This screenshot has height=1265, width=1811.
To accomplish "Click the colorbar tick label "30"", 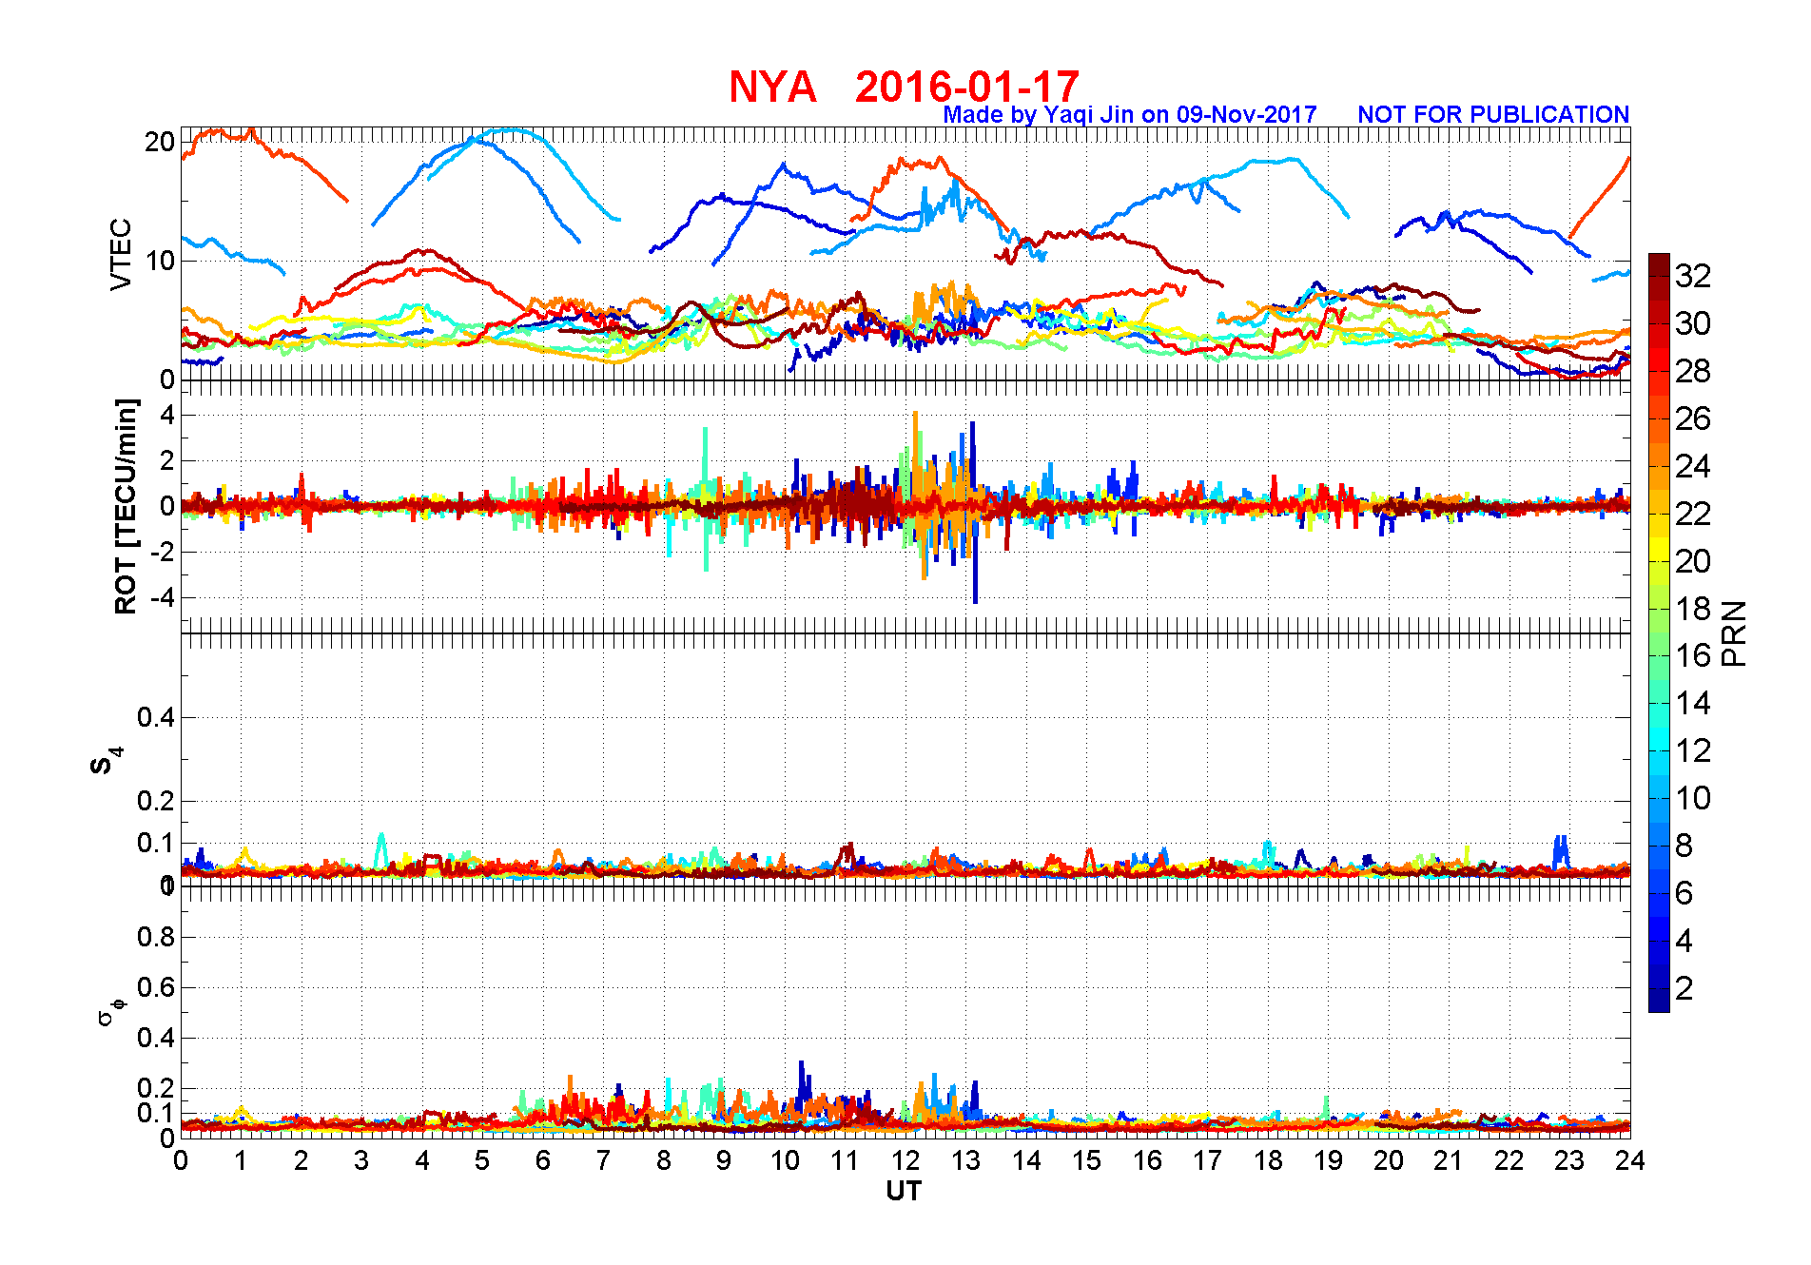I will (x=1693, y=323).
